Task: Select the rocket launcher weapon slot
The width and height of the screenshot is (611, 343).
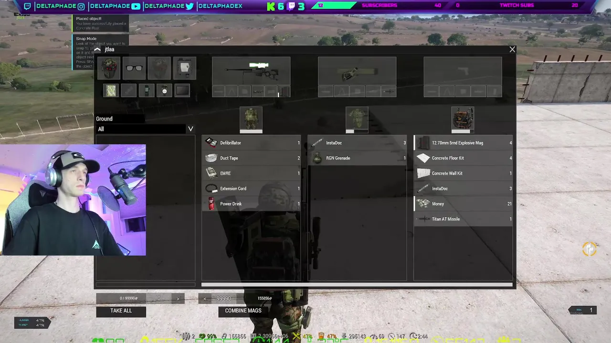Action: (x=357, y=71)
